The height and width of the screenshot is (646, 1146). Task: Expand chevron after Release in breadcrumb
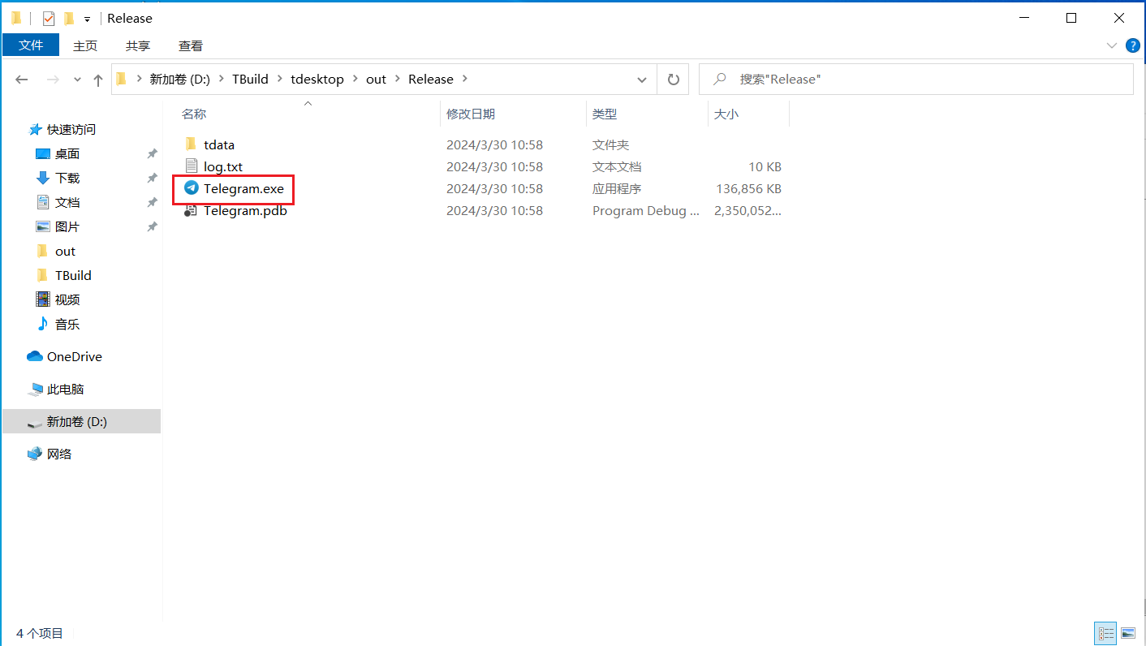pos(465,80)
